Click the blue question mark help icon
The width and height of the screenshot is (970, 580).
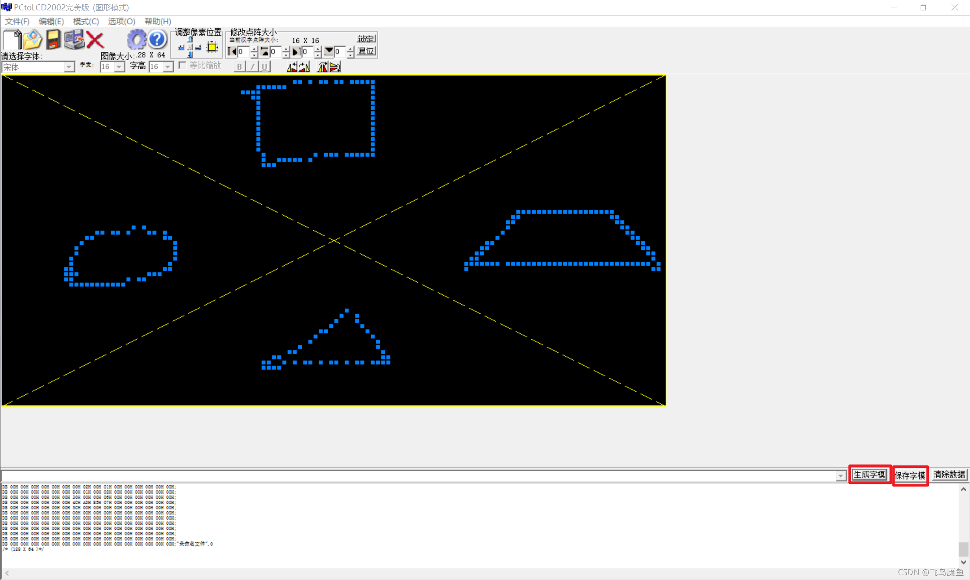coord(157,40)
